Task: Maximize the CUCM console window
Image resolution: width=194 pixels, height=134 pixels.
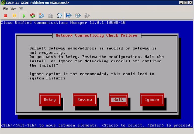Action: click(x=186, y=3)
